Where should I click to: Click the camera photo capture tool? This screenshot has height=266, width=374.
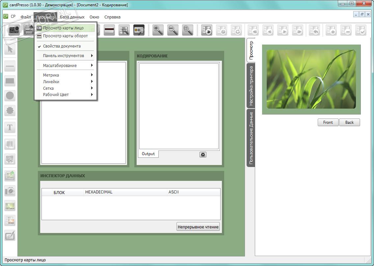[x=10, y=191]
